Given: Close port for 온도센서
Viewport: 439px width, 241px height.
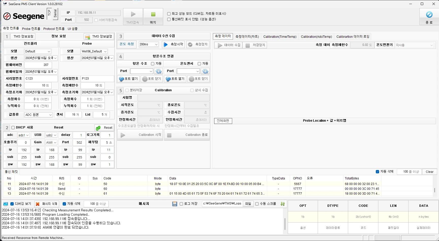Looking at the screenshot, I should click(x=198, y=79).
